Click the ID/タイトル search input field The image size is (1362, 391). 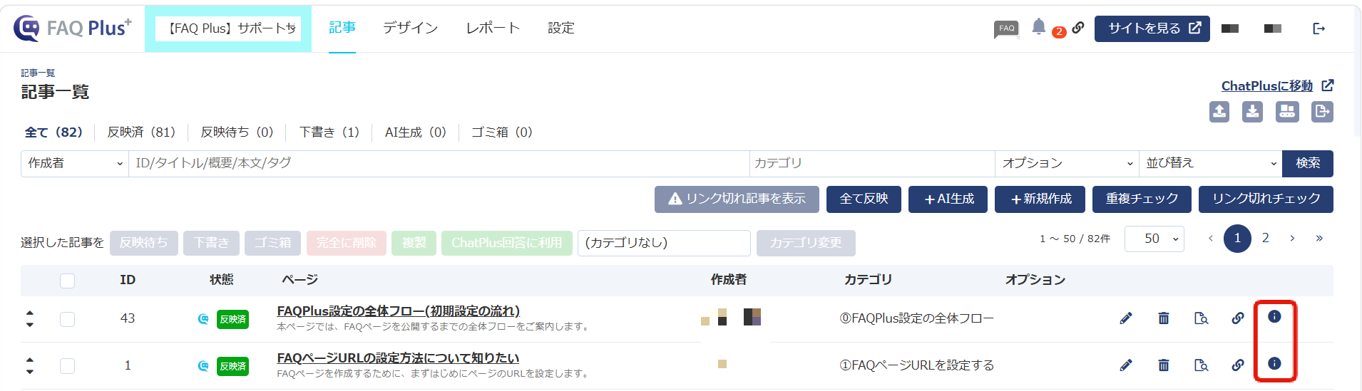click(x=439, y=163)
